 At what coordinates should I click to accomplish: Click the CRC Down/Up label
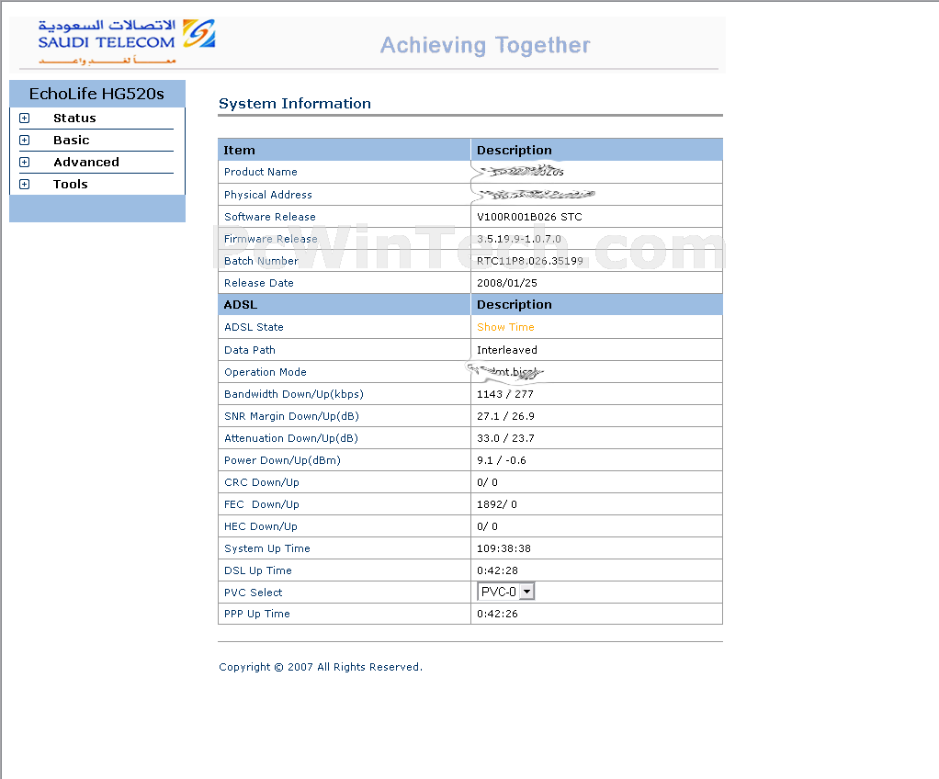point(262,482)
